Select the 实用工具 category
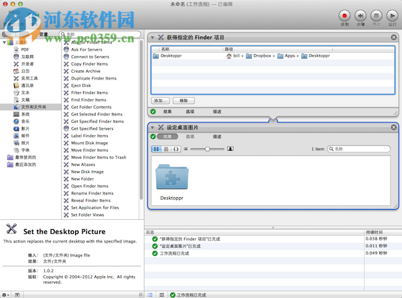Screen dimensions: 402x298 pos(25,78)
